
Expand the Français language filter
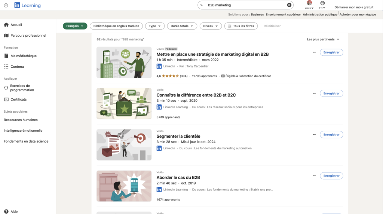[75, 26]
